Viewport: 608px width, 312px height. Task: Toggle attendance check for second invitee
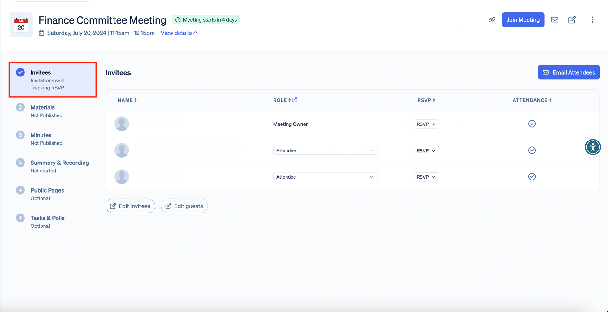pos(532,150)
